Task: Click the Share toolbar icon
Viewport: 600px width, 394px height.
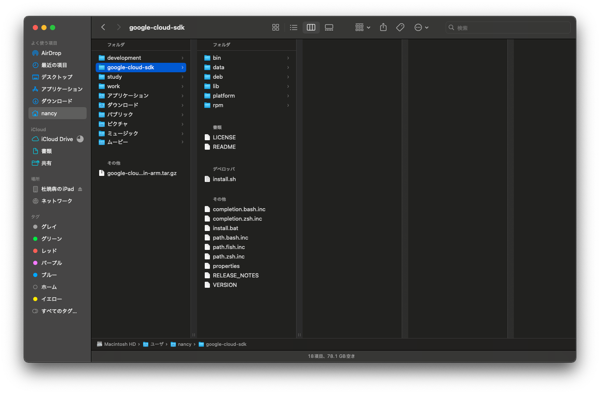Action: tap(383, 27)
